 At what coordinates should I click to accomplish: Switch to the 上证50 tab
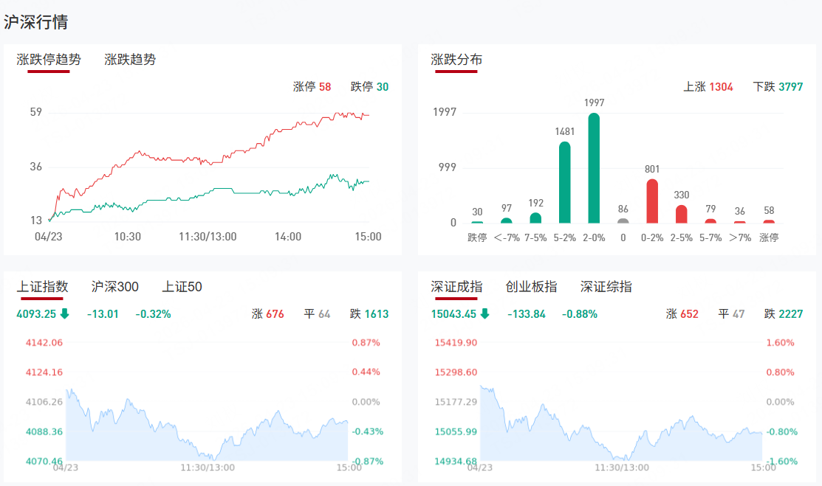(x=182, y=287)
